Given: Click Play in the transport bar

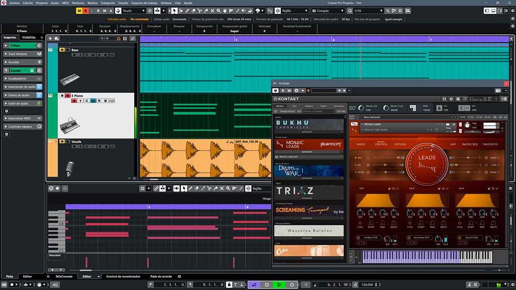Looking at the screenshot, I should [x=279, y=284].
